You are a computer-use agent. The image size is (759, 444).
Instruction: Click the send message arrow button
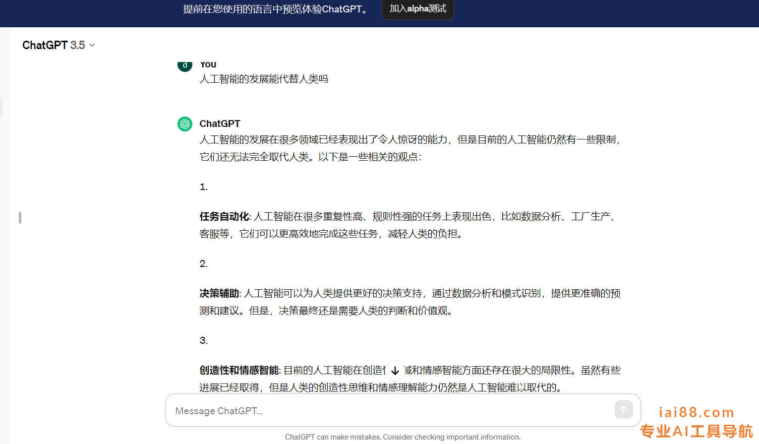(624, 410)
